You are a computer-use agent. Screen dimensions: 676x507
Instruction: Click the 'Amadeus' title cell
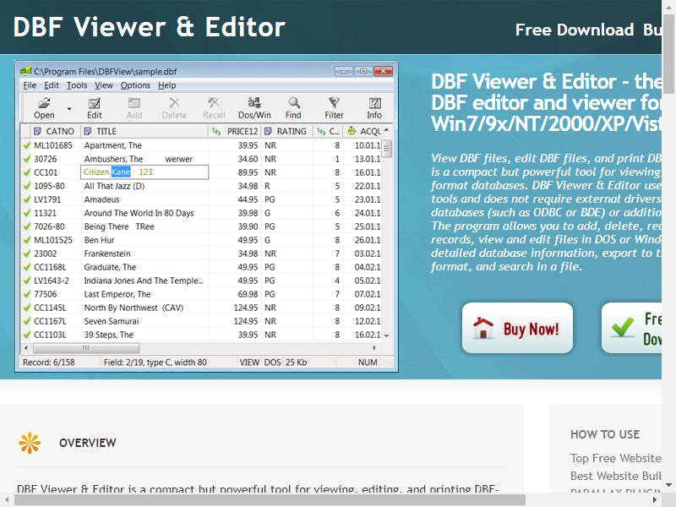(x=101, y=199)
